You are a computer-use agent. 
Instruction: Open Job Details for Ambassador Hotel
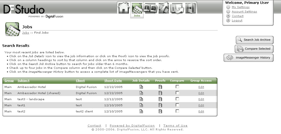pyautogui.click(x=141, y=87)
